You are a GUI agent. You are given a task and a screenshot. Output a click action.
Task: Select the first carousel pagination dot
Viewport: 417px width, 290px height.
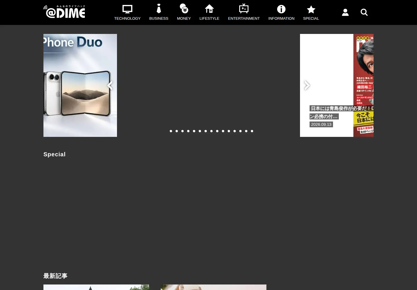pyautogui.click(x=171, y=131)
